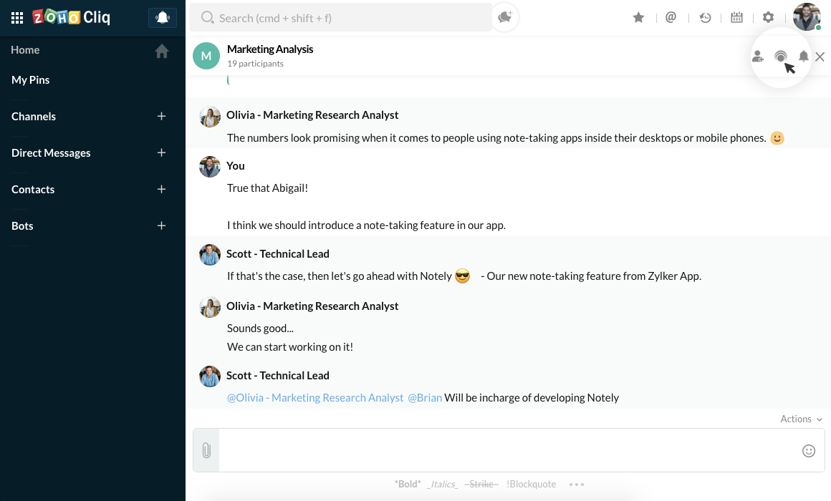Click the Home icon in sidebar
Viewport: 831px width, 501px height.
[162, 51]
